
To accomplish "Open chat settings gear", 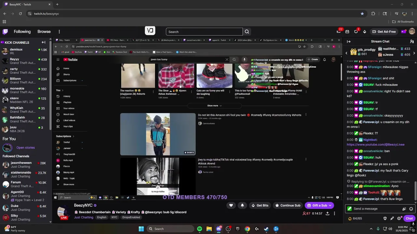I will tap(399, 218).
